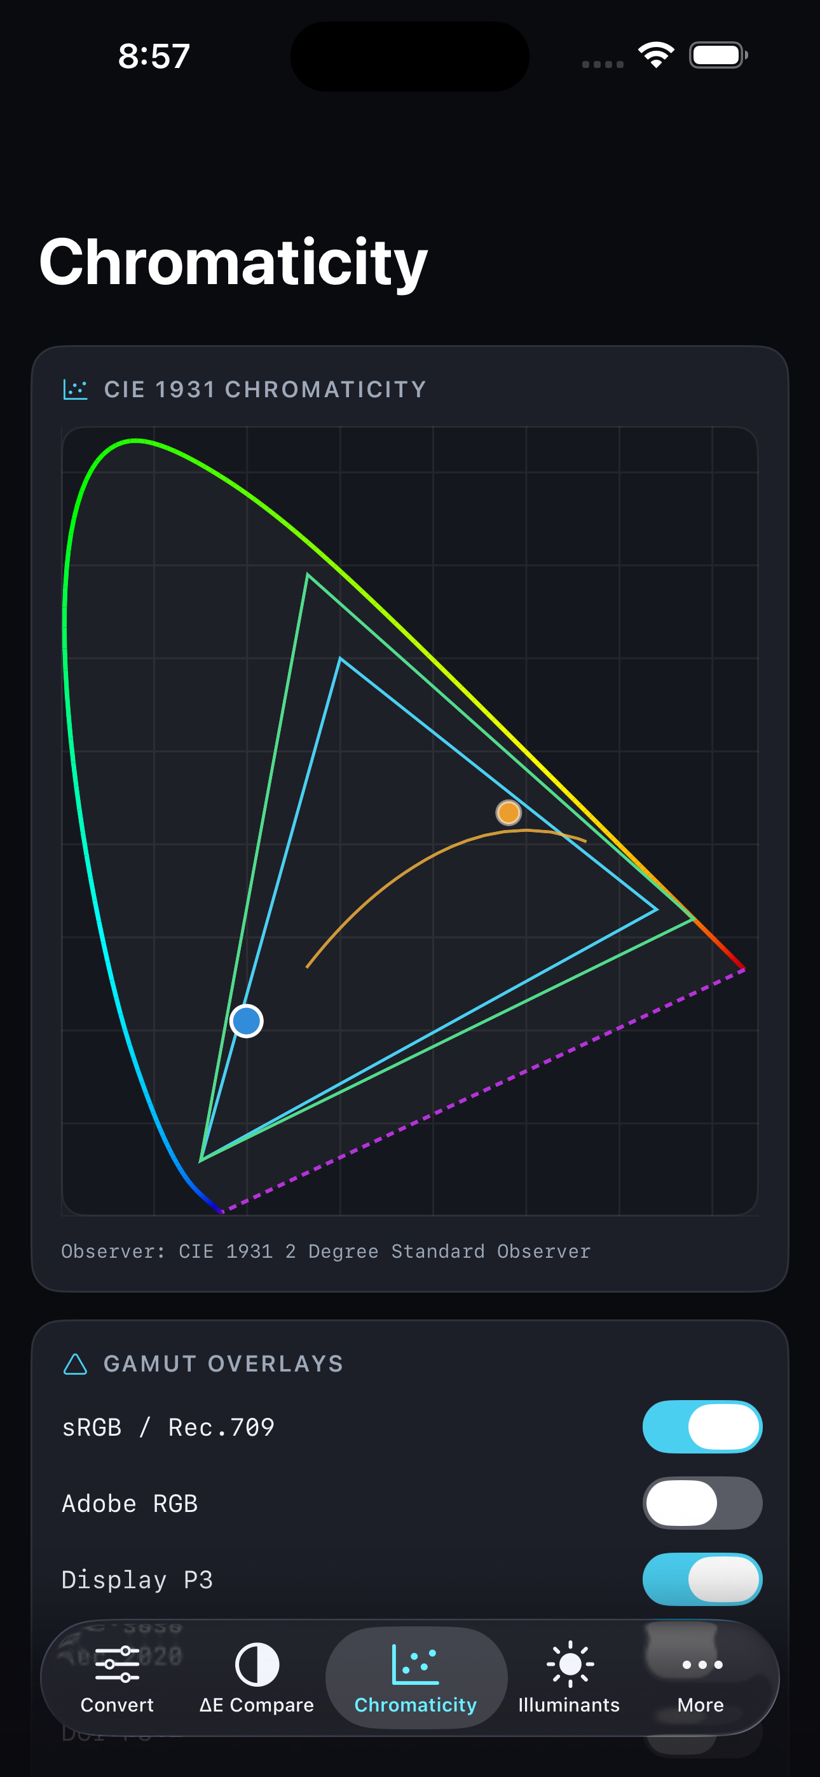Tap the Adobe RGB label
Screen dimensions: 820x1777
click(130, 1503)
